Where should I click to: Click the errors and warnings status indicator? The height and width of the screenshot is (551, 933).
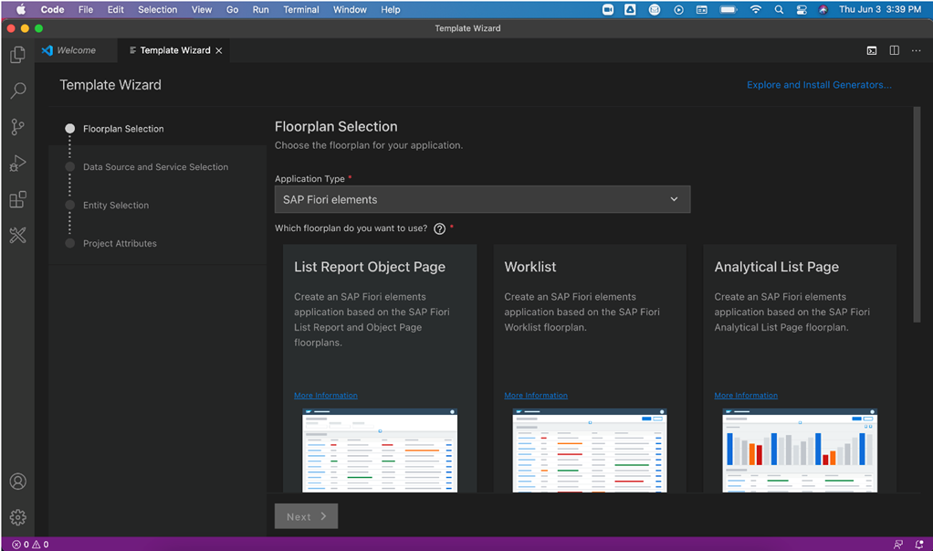(30, 545)
